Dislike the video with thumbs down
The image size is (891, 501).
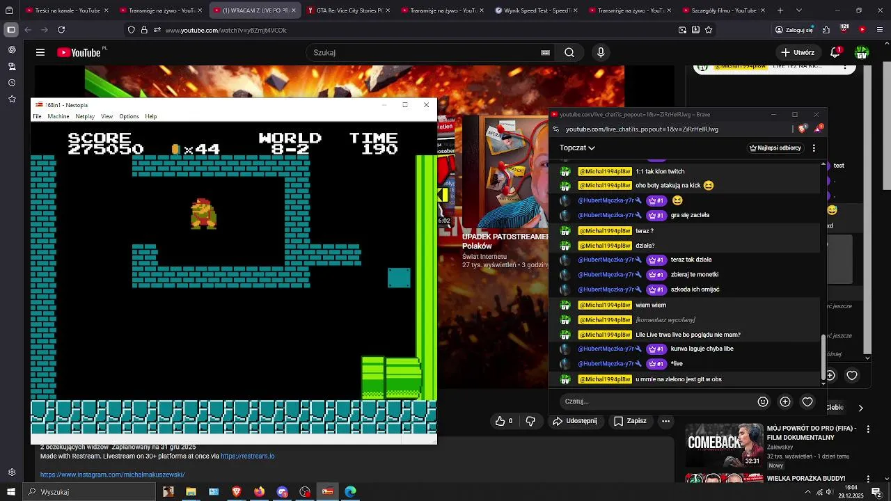(x=530, y=421)
